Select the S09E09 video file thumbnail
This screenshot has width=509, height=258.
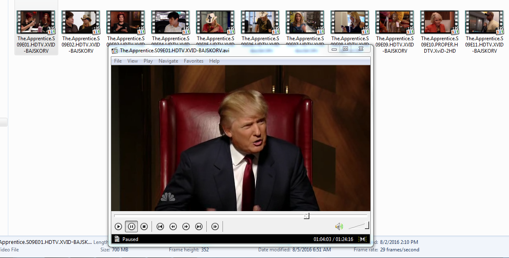(395, 22)
